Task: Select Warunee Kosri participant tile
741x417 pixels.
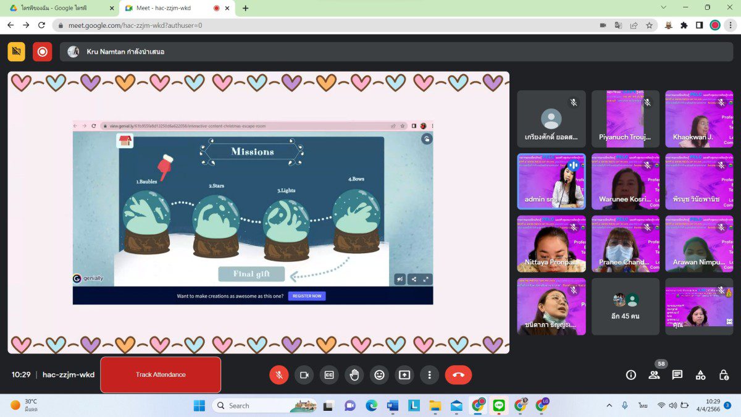Action: coord(626,182)
